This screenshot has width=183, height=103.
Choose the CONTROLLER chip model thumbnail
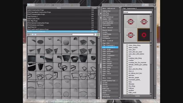point(130,35)
